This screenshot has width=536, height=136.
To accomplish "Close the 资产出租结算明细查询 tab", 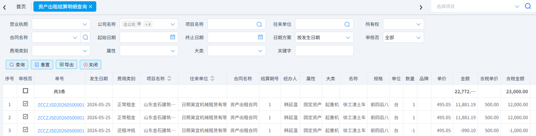I will click(90, 6).
